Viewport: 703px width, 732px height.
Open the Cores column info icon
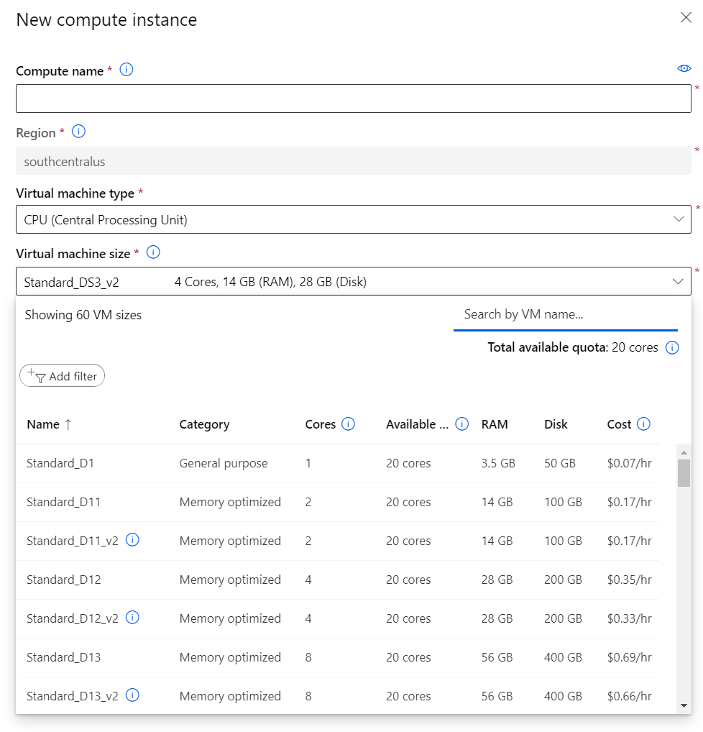(x=348, y=424)
